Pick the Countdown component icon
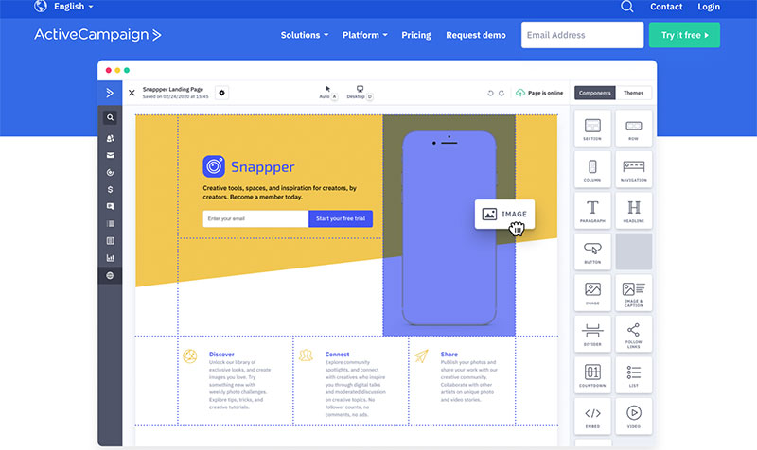This screenshot has width=757, height=450. 592,375
